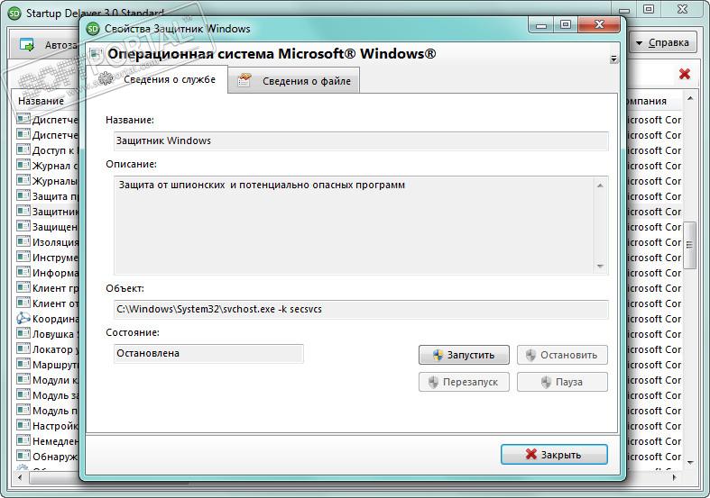Select the Информа service row
Image resolution: width=710 pixels, height=498 pixels.
point(47,273)
